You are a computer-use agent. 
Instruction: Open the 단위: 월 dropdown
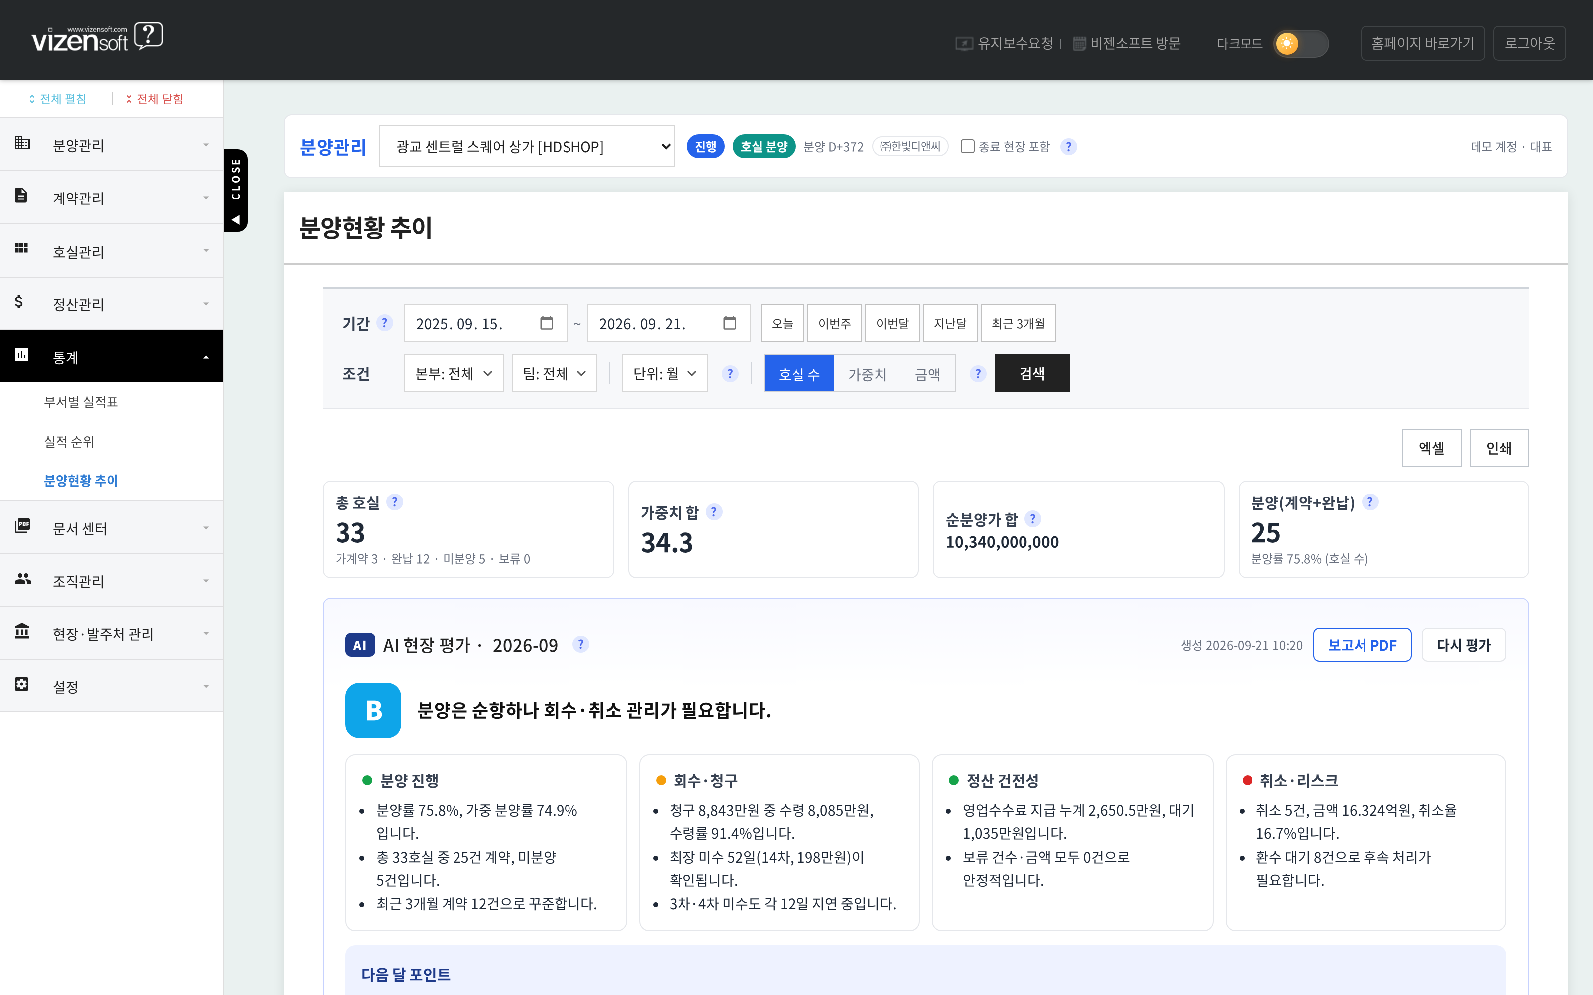tap(665, 373)
